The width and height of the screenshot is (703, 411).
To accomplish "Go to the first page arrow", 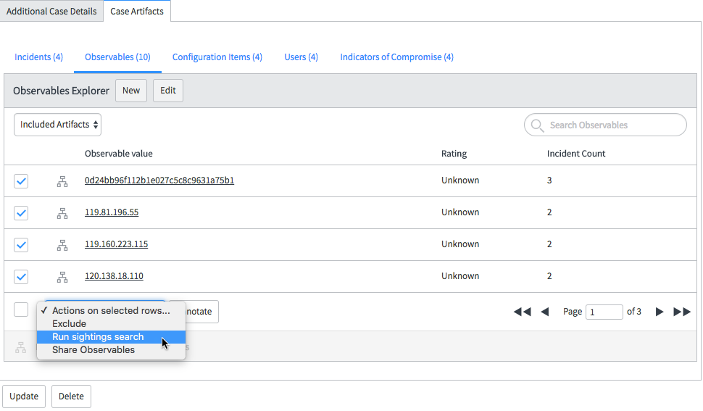I will [523, 312].
